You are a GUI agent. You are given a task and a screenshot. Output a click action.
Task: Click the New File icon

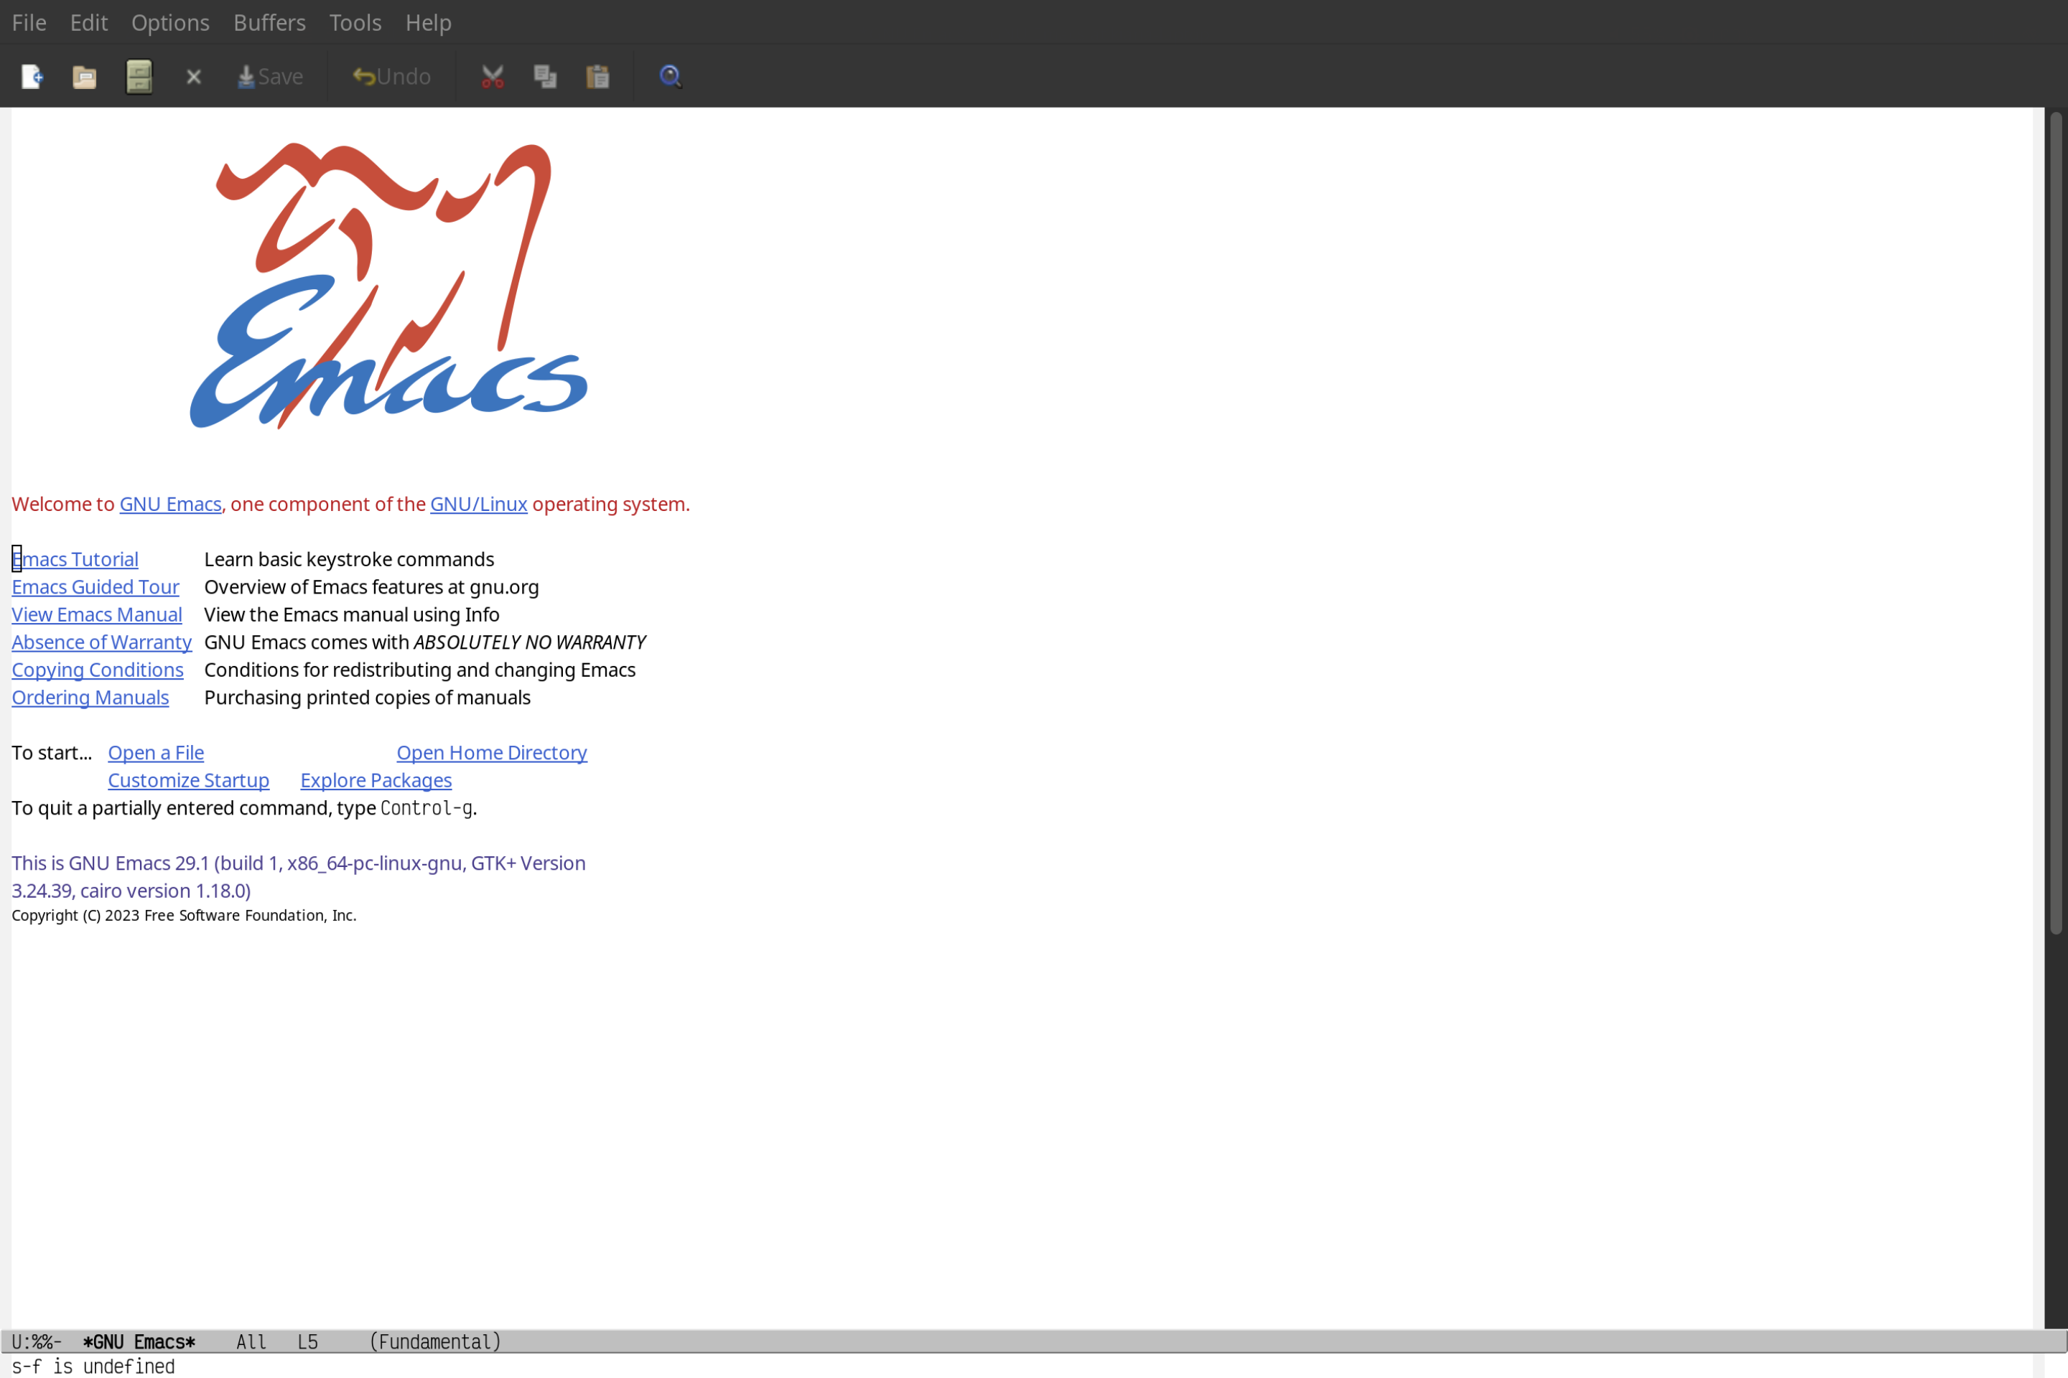point(31,75)
